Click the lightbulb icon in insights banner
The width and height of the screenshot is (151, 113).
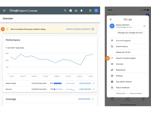(7, 29)
